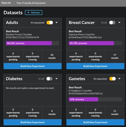Image resolution: width=126 pixels, height=127 pixels.
Task: Expand the Breast Cancer card dropdown menu
Action: click(x=119, y=23)
